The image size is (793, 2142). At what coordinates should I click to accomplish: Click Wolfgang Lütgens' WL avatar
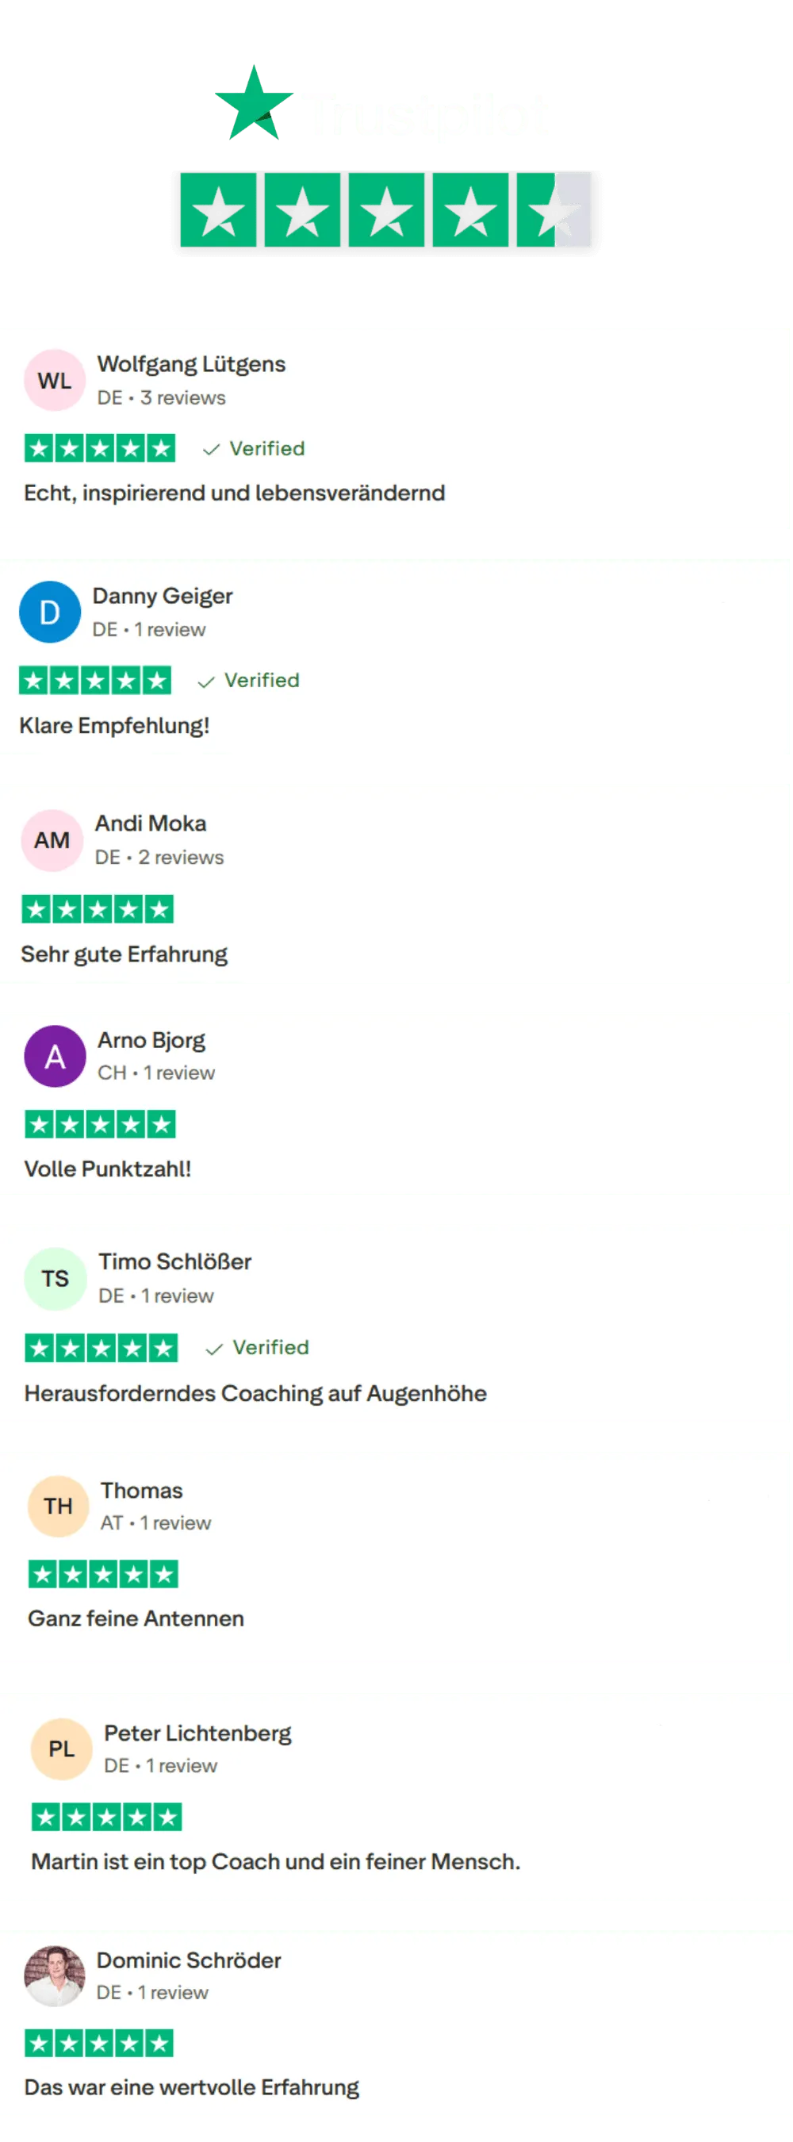click(x=55, y=381)
